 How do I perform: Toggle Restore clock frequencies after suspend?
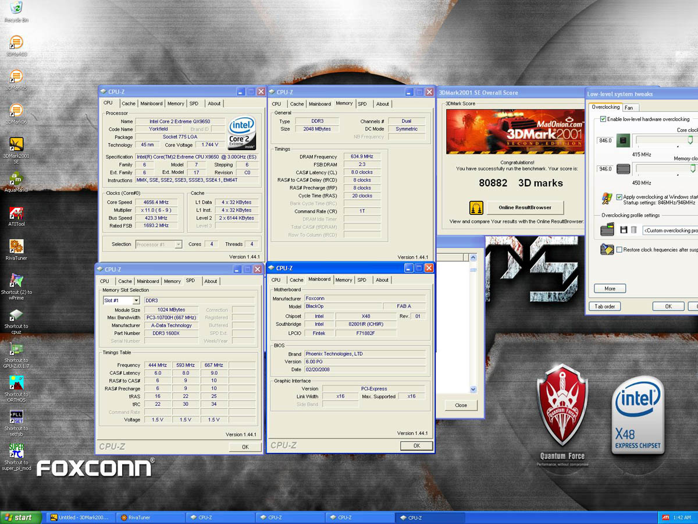point(619,250)
